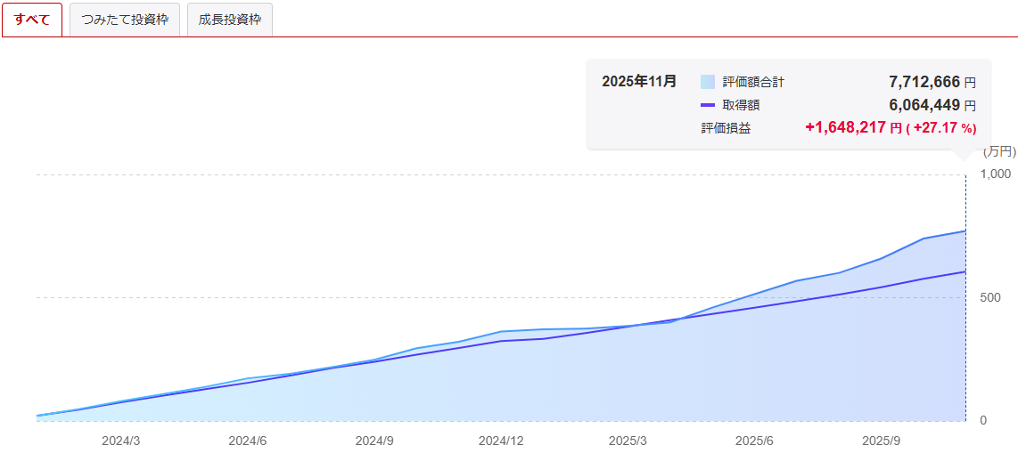Select the 6,064,449 円 acquisition amount
This screenshot has width=1018, height=453.
tap(932, 105)
